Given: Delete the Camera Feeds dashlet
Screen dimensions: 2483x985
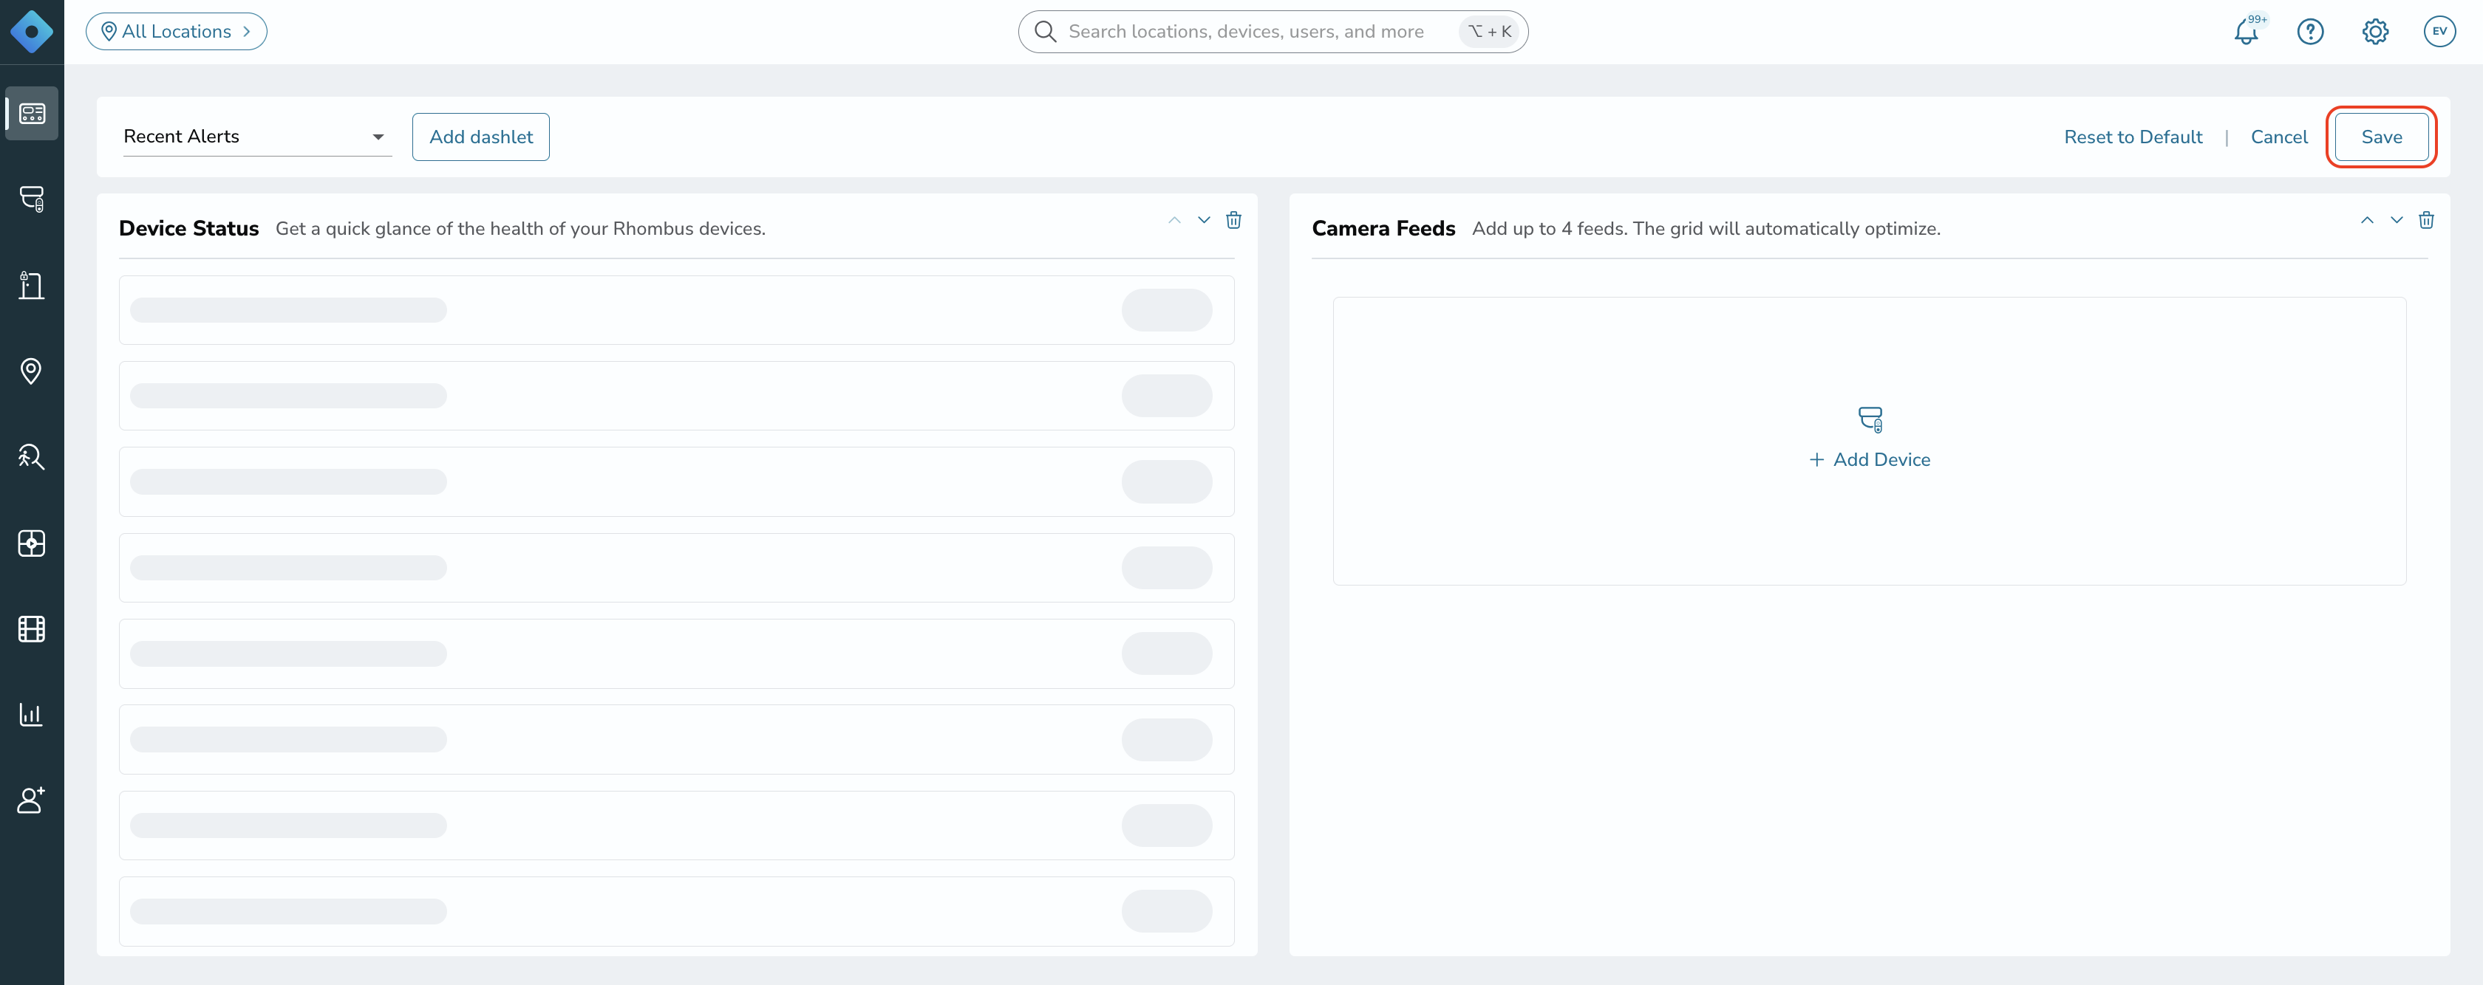Looking at the screenshot, I should click(2426, 221).
